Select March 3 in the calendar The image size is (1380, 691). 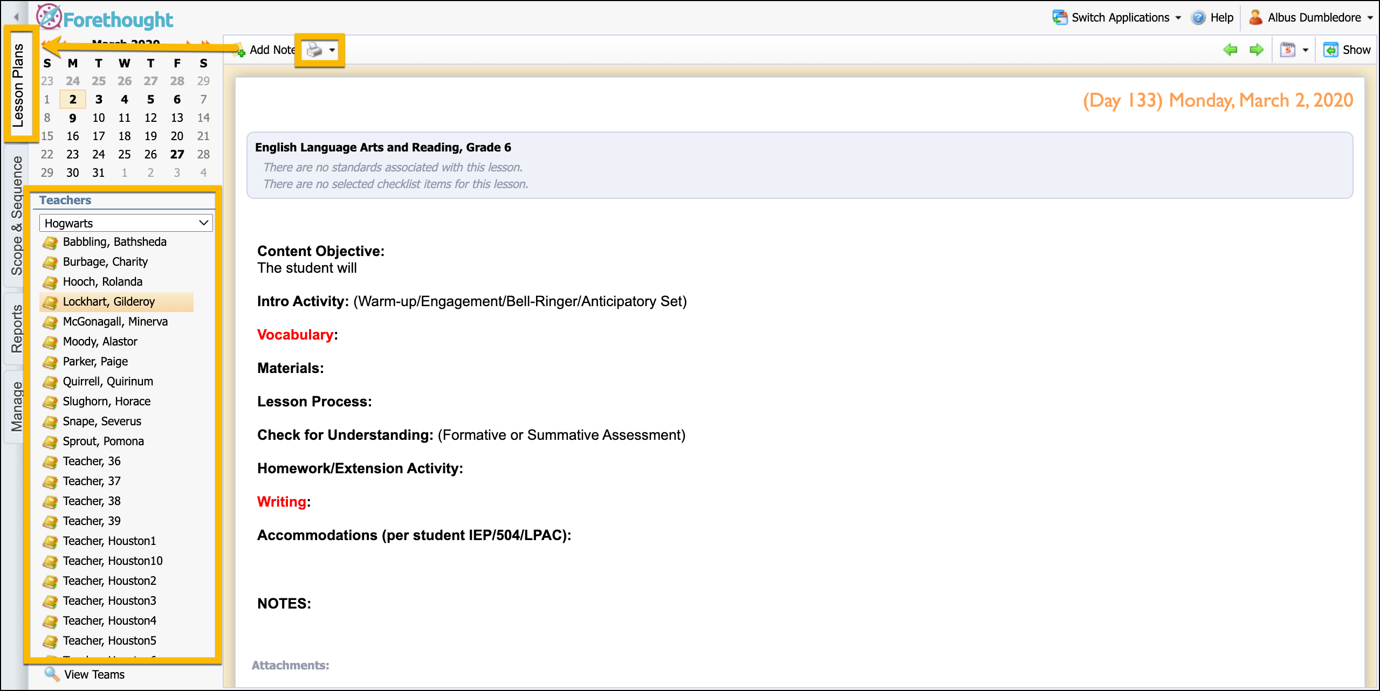(x=99, y=100)
